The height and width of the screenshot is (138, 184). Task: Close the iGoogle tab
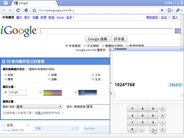coord(54,3)
